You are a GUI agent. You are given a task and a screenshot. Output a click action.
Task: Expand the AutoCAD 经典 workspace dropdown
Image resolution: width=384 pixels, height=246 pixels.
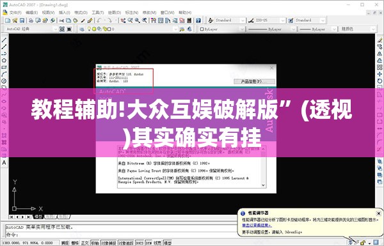point(55,29)
